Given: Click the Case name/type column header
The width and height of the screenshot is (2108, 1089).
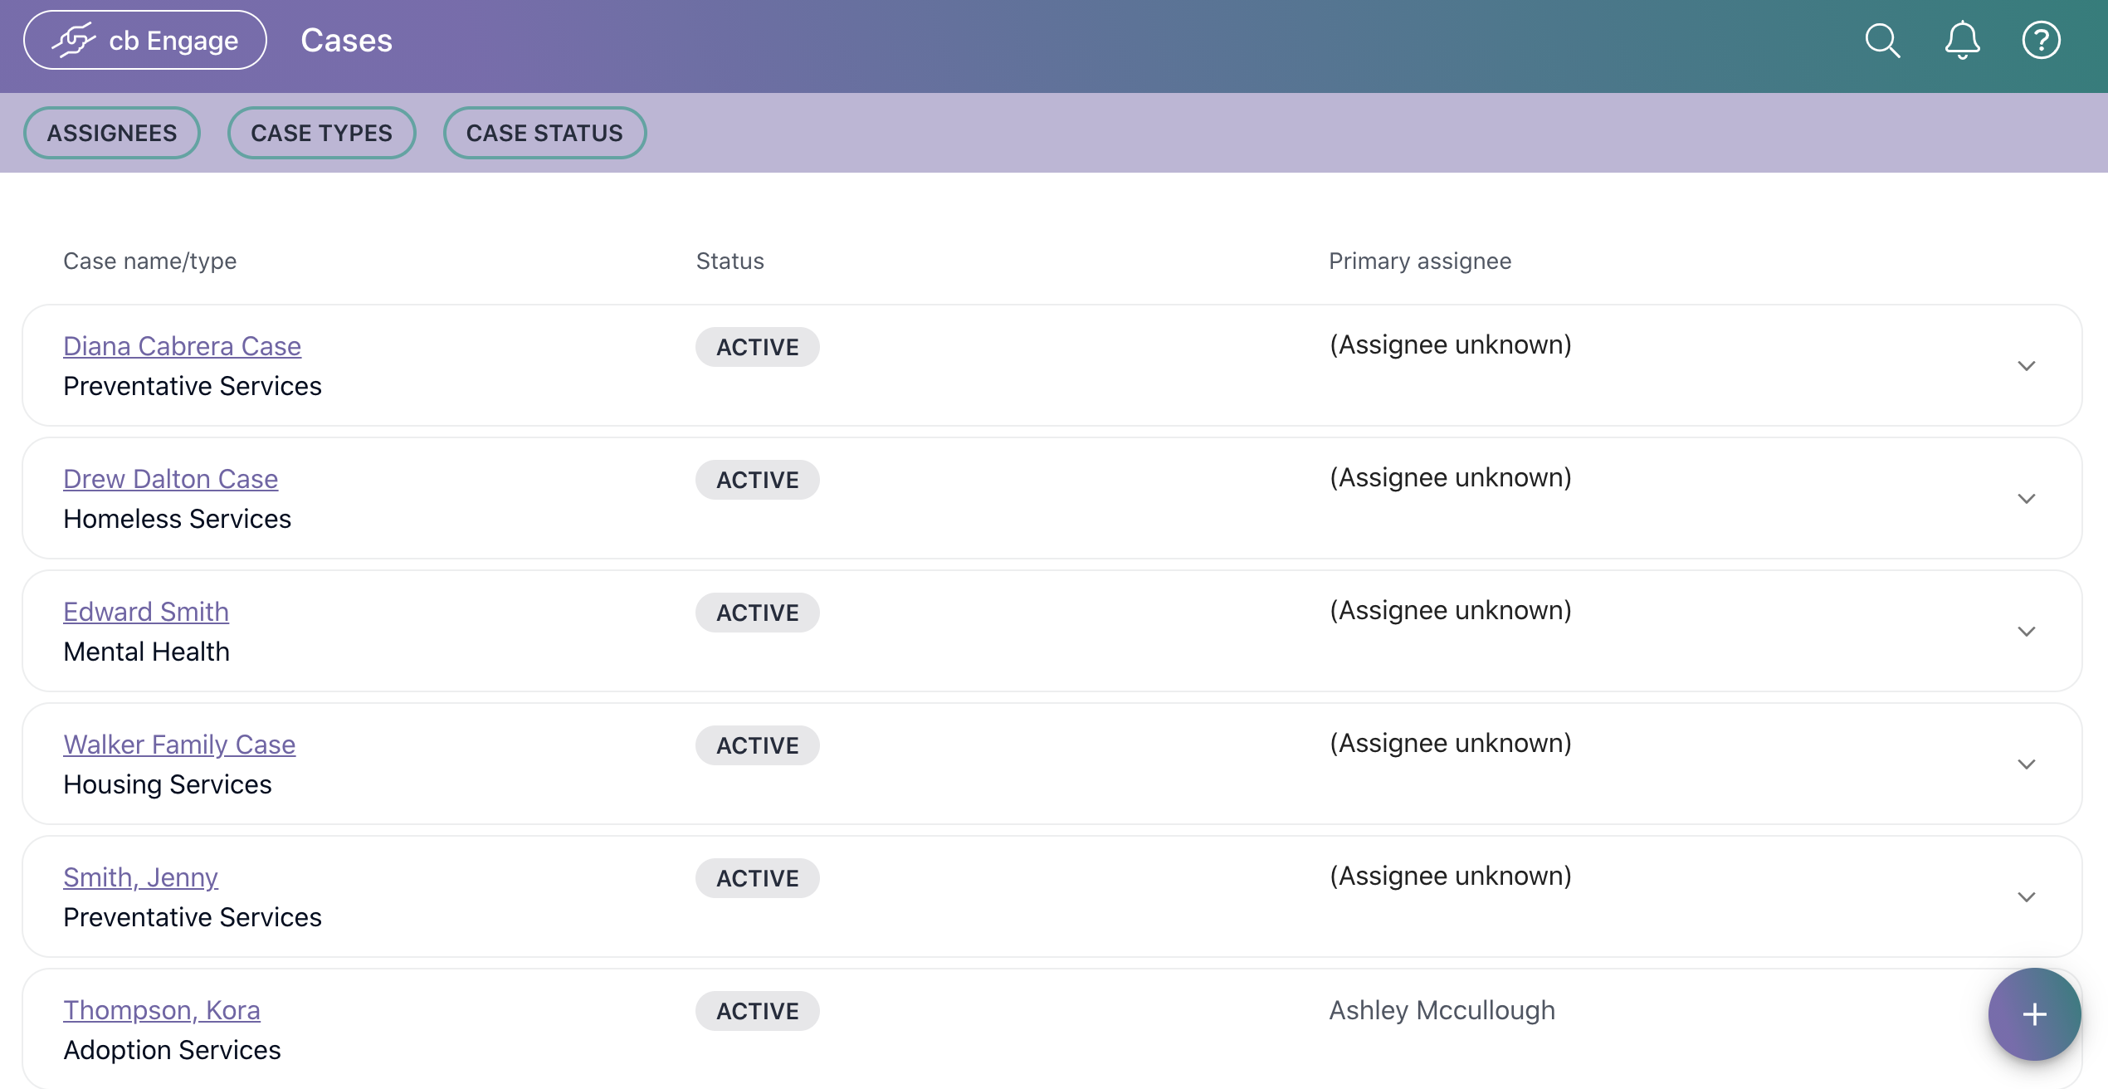Looking at the screenshot, I should (x=150, y=261).
